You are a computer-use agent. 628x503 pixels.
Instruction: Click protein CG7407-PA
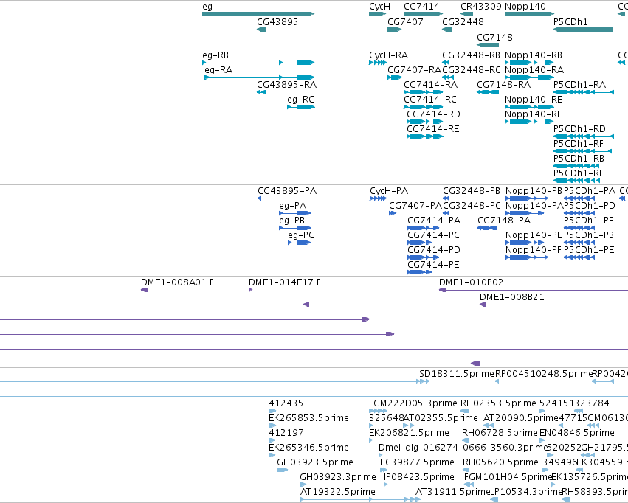coord(393,213)
